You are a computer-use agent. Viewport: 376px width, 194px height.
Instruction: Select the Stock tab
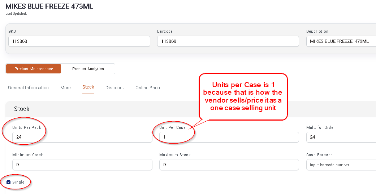tap(88, 87)
